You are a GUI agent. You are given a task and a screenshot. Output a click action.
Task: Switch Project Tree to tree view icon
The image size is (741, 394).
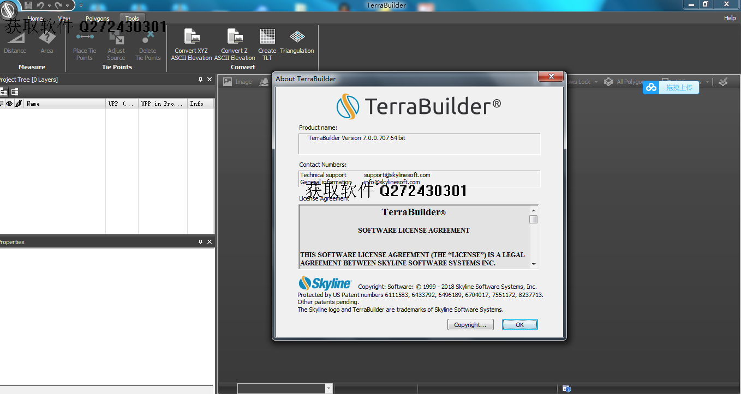(x=4, y=92)
